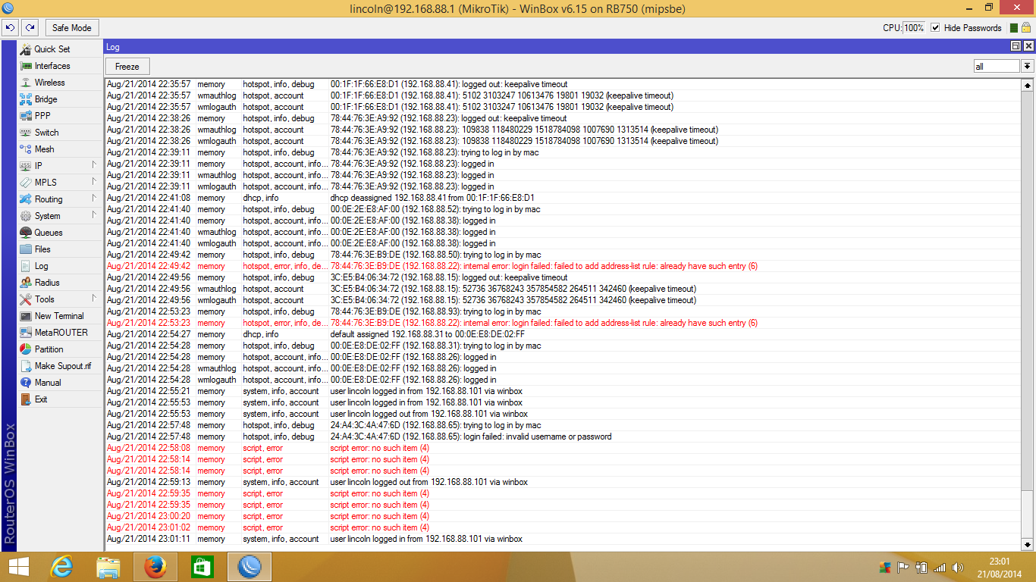Screen dimensions: 1036x582
Task: Select the 'dhcp deassigned 192.168.88.41' log entry
Action: click(564, 198)
